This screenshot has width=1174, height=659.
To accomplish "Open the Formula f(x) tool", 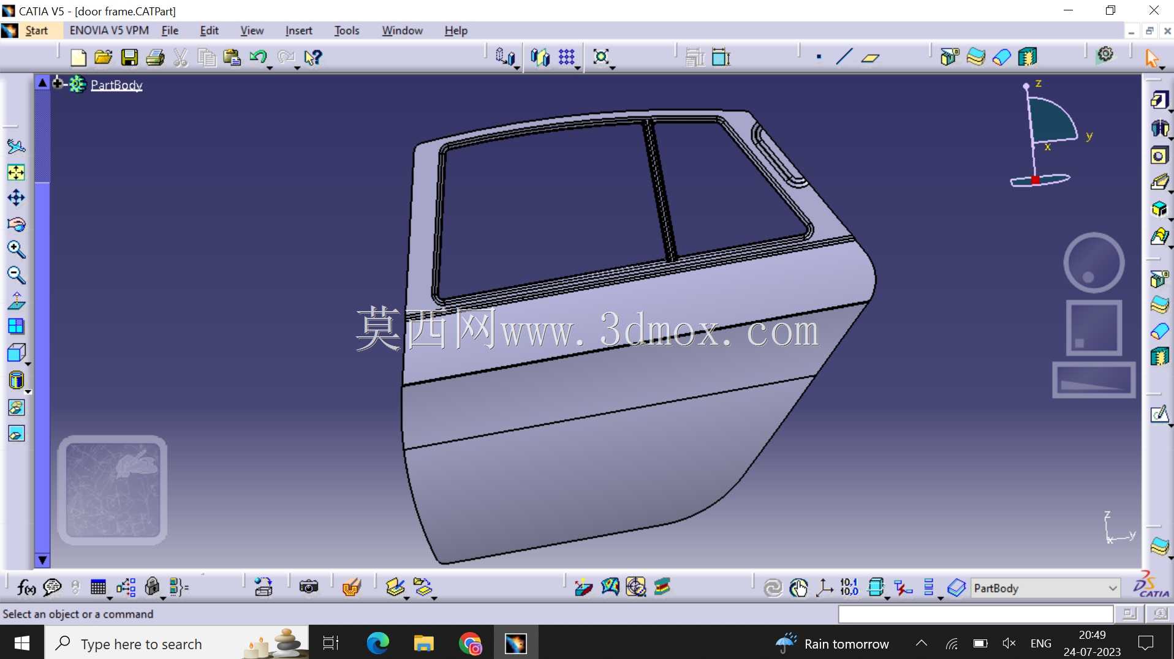I will (x=26, y=588).
